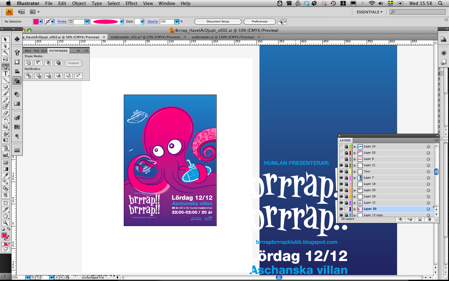Select the Eraser tool

coord(5,113)
